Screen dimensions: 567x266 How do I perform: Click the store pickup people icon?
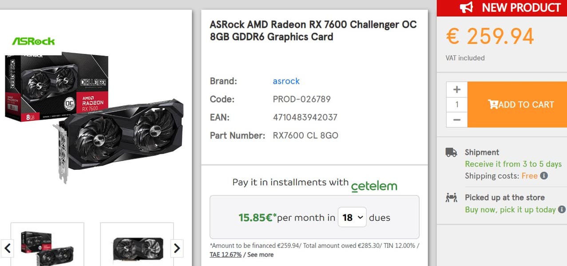click(x=451, y=198)
